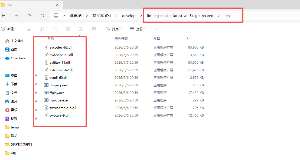This screenshot has width=300, height=160.
Task: Open 视频 in the sidebar
Action: coord(11,119)
